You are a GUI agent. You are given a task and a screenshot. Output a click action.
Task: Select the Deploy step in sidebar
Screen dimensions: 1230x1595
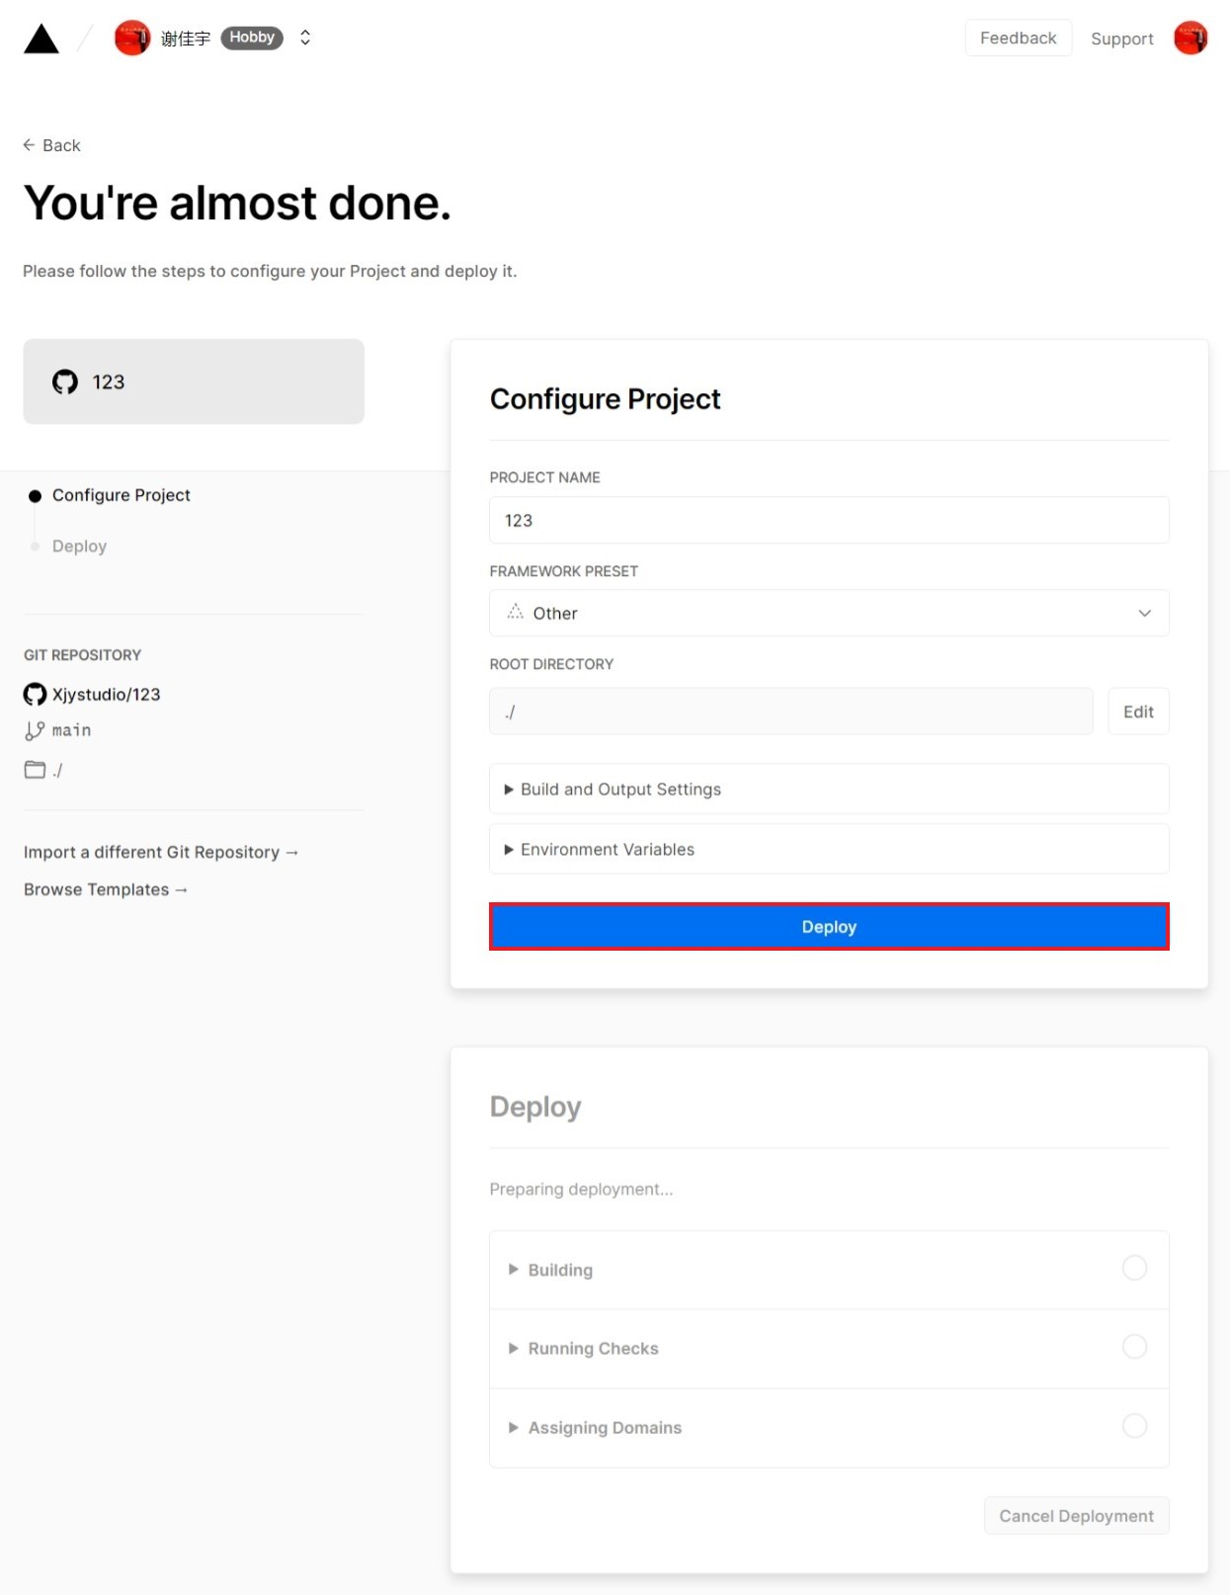click(79, 546)
